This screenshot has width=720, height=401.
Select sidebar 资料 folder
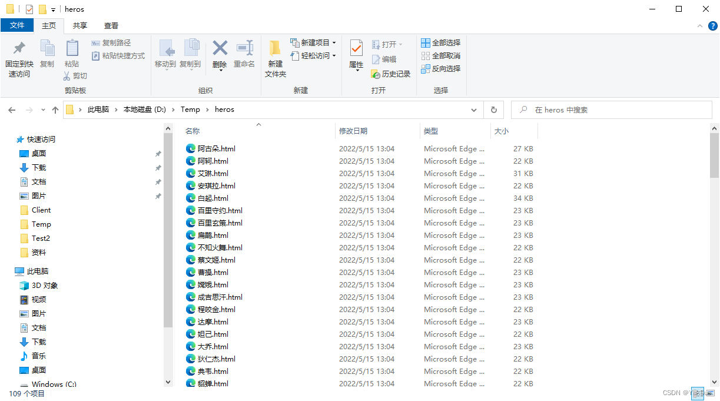coord(39,253)
